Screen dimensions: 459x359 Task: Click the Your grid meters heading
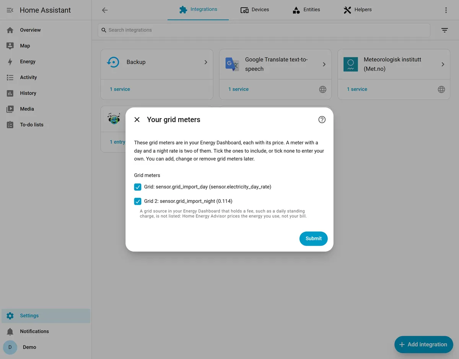coord(174,120)
